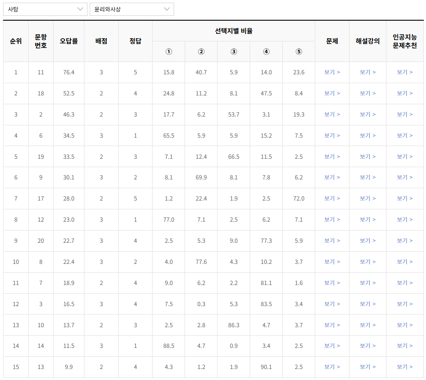The width and height of the screenshot is (426, 380).
Task: View the problem for question 18
Action: click(331, 93)
